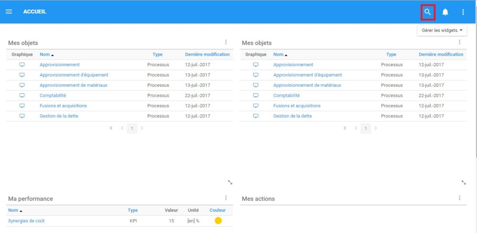The width and height of the screenshot is (477, 233).
Task: Open left Mes objets widget three-dot menu
Action: (226, 42)
